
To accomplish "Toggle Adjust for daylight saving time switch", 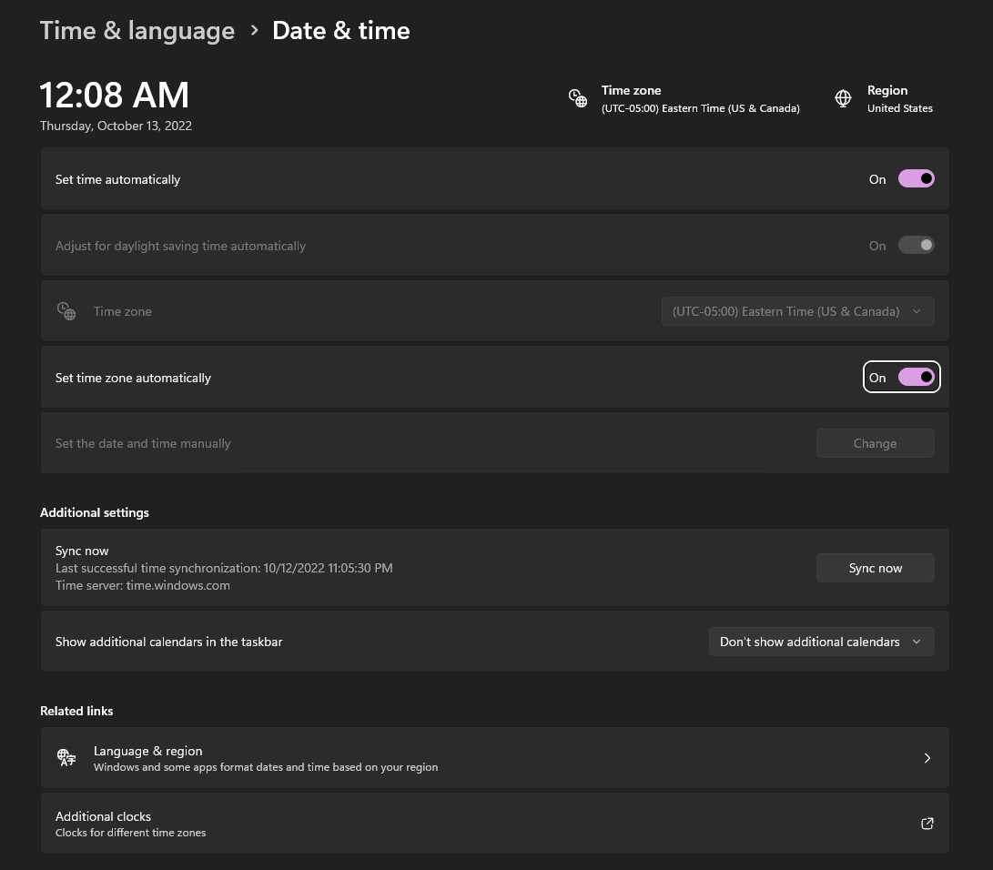I will pos(916,246).
